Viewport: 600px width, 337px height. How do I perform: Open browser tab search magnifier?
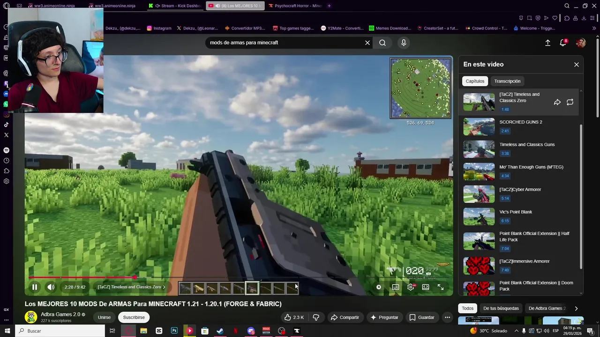[567, 6]
